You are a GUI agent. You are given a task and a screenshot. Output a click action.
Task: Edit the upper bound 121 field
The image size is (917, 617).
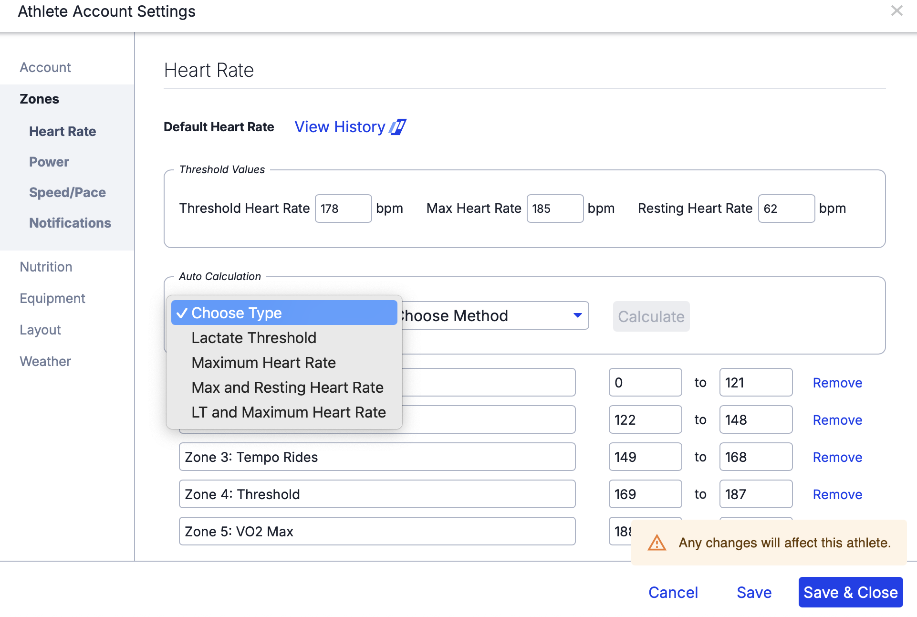(x=756, y=382)
